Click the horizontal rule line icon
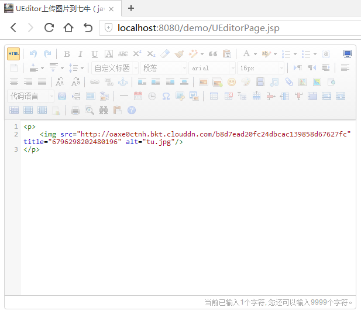 (x=124, y=96)
